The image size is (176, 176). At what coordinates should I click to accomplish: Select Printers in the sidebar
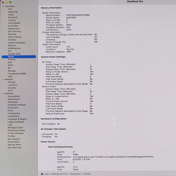coord(12,60)
